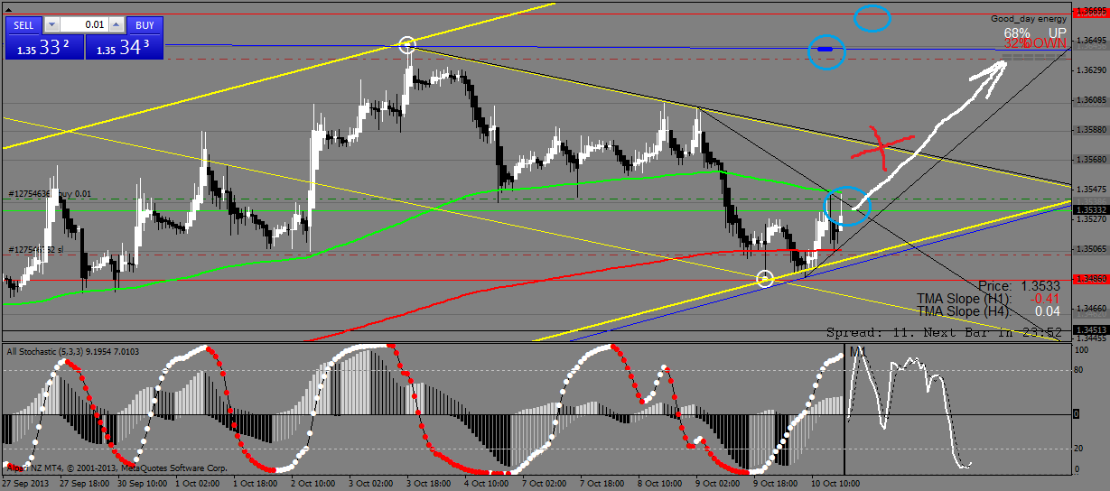The width and height of the screenshot is (1110, 491).
Task: Select the '68%' value of the energy indicator
Action: [1015, 32]
